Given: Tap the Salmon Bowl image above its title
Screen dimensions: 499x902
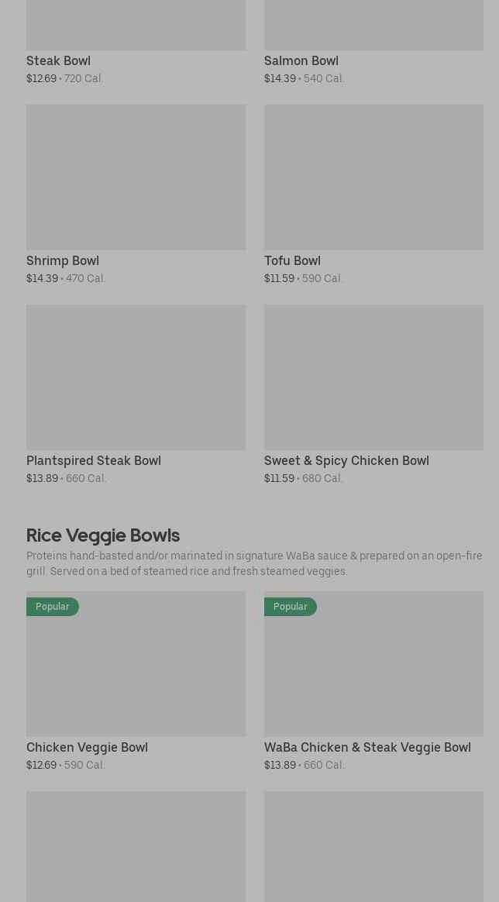Looking at the screenshot, I should pos(373,25).
